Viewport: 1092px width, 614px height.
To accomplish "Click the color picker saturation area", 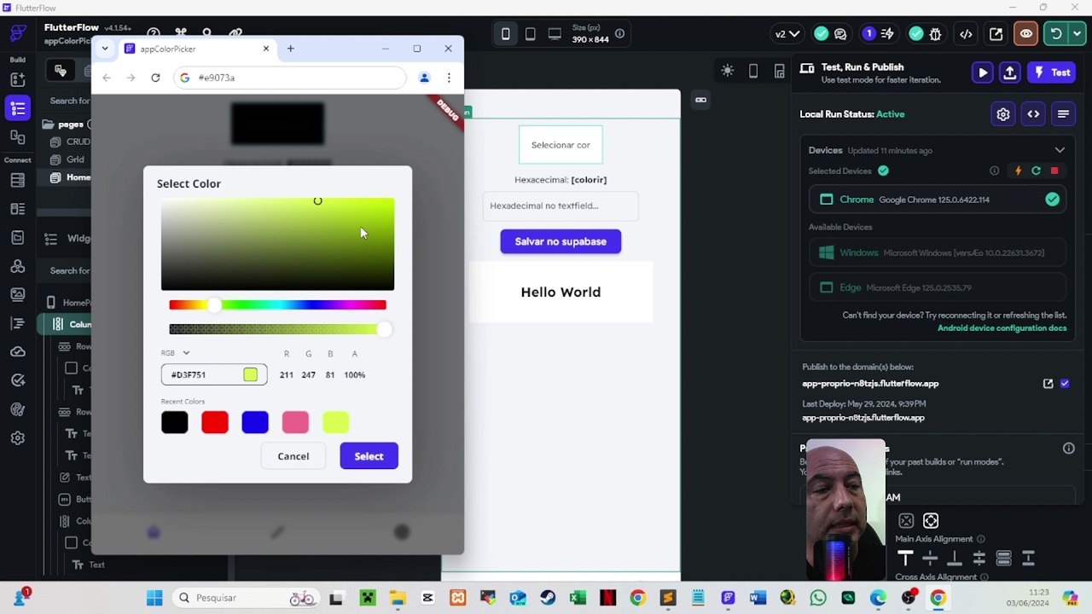I will coord(277,244).
